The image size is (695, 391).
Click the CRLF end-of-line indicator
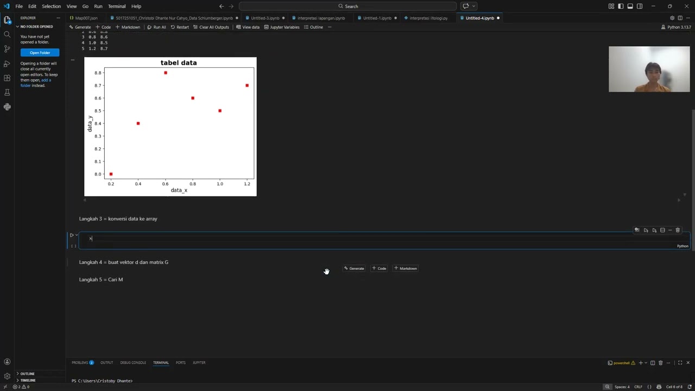point(638,387)
